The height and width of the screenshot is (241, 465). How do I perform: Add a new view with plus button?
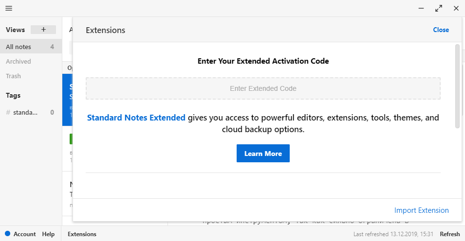pos(43,30)
